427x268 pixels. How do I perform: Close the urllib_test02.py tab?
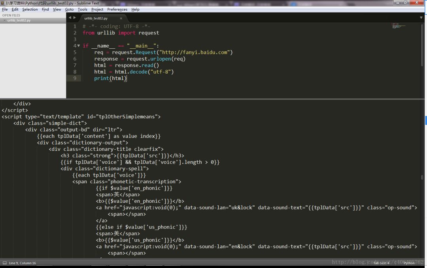[121, 18]
